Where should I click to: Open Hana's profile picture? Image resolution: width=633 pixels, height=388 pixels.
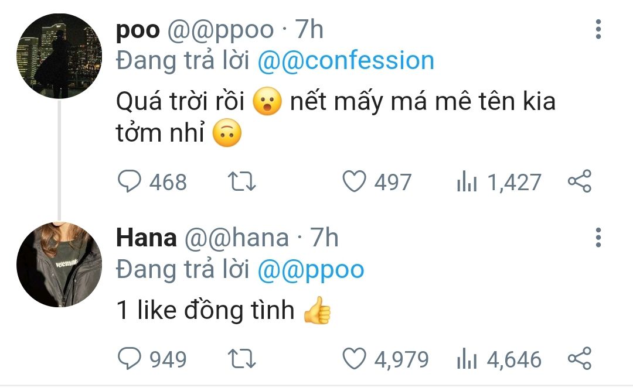[59, 265]
